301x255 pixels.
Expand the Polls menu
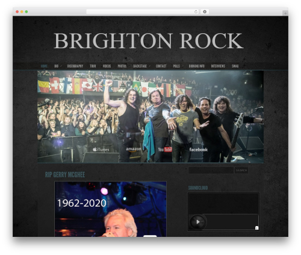point(176,66)
